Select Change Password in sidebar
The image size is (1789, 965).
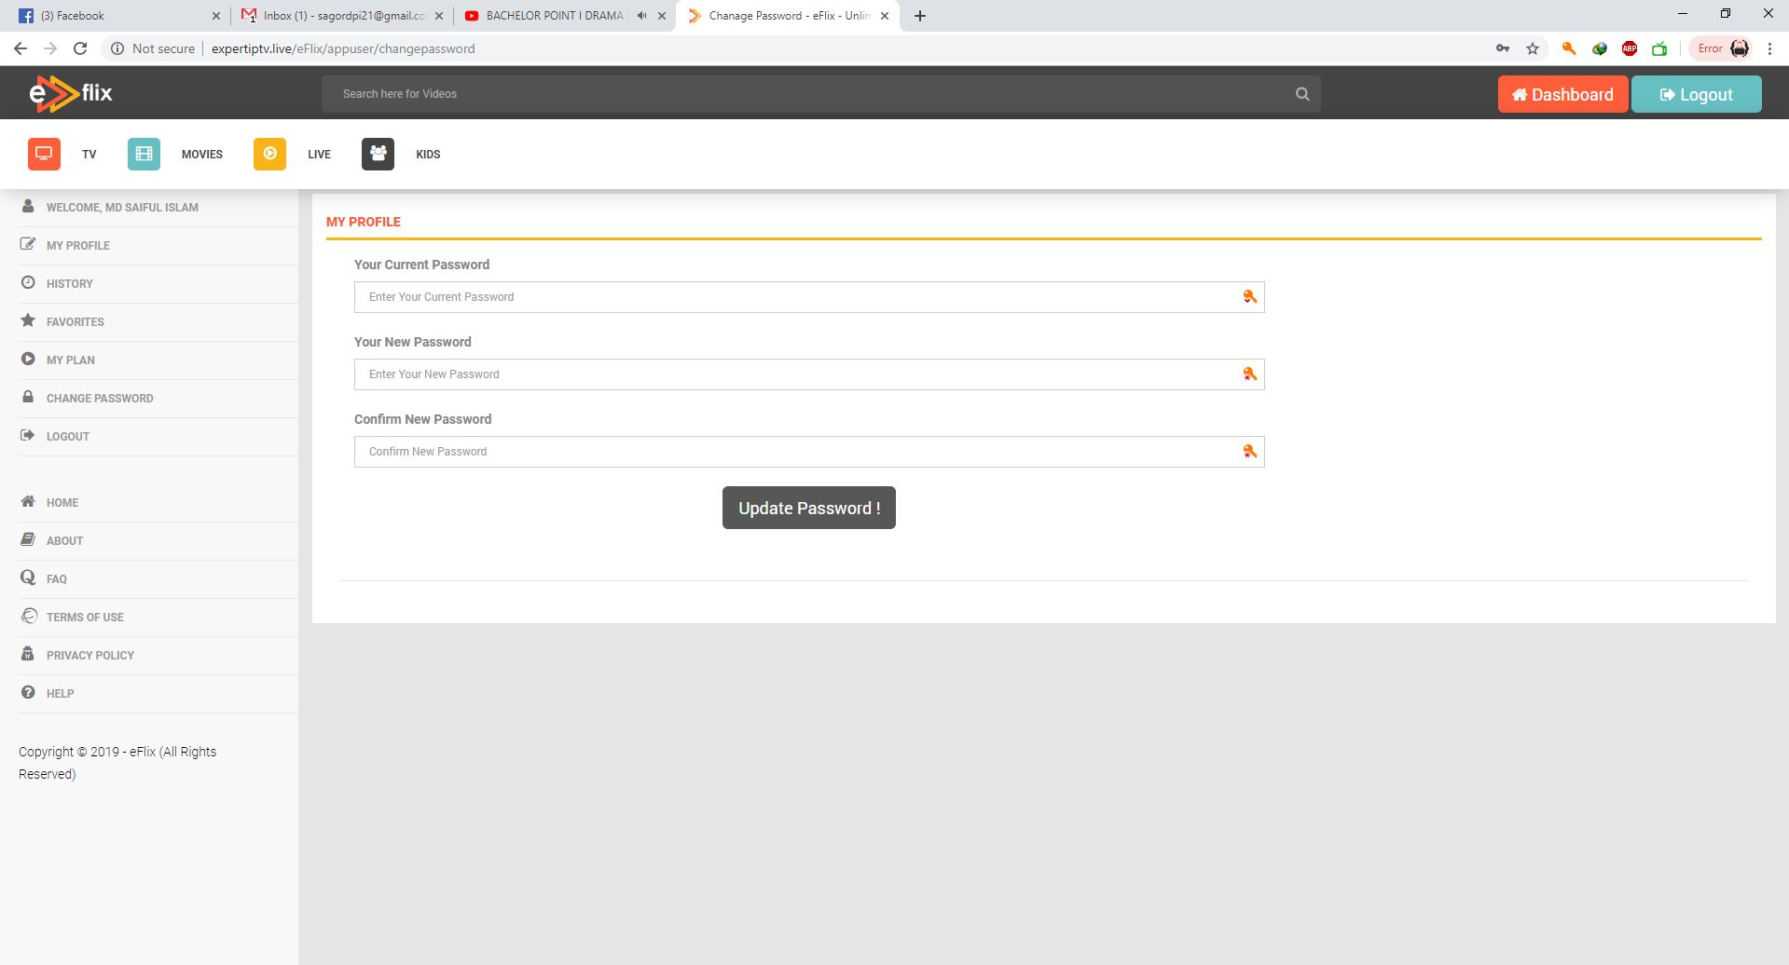(100, 399)
